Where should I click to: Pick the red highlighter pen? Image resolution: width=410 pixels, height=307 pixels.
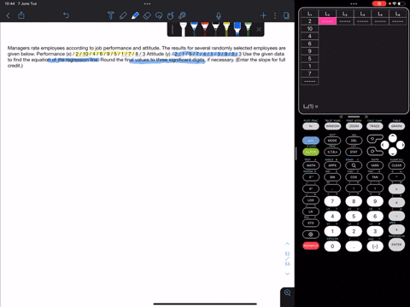point(205,29)
